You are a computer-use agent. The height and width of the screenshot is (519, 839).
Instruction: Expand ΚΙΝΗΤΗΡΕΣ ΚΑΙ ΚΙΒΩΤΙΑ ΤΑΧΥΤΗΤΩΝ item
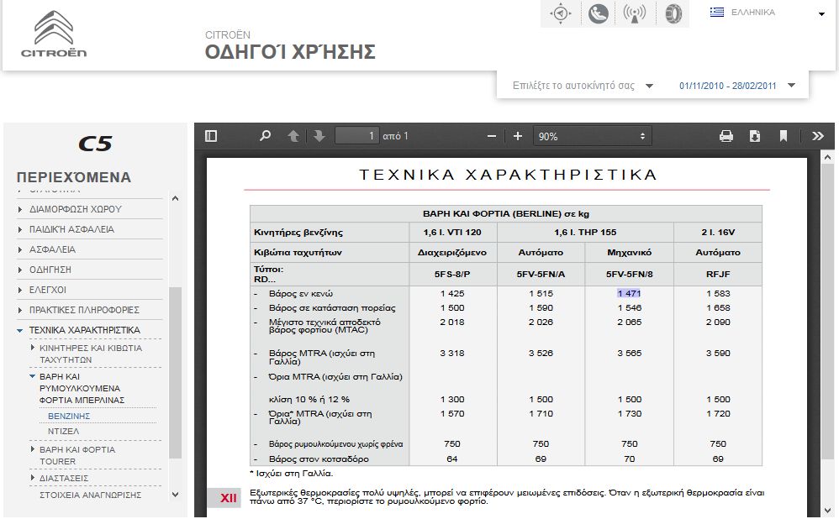pos(91,354)
